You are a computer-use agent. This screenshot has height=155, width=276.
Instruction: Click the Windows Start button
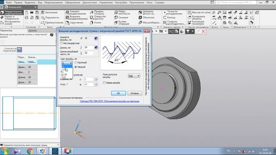click(5, 151)
